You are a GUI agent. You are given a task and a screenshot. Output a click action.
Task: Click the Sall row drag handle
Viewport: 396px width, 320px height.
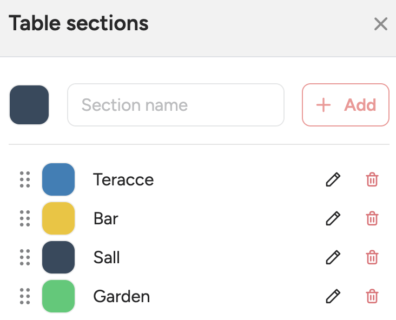(x=25, y=257)
